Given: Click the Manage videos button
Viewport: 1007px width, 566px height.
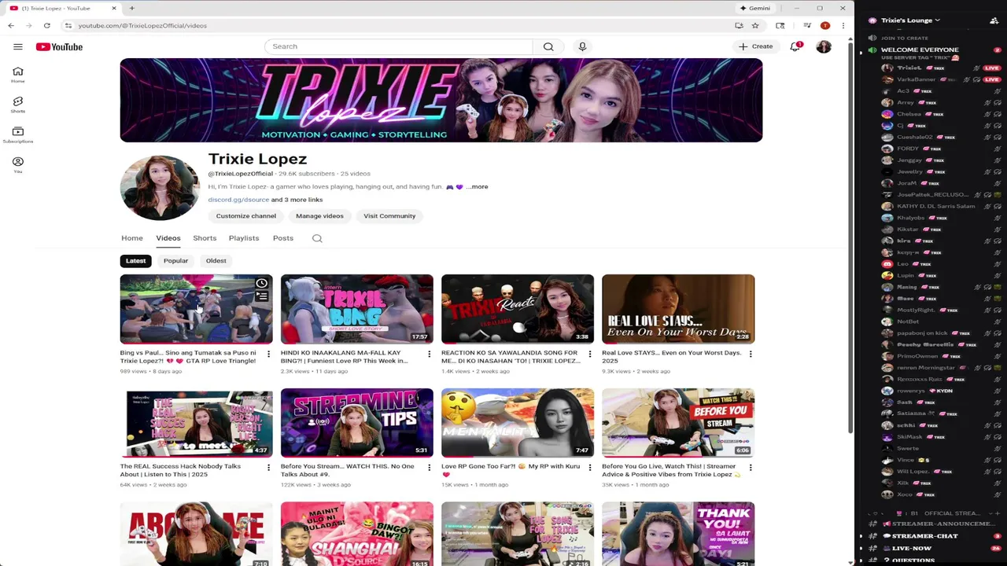Looking at the screenshot, I should (319, 216).
